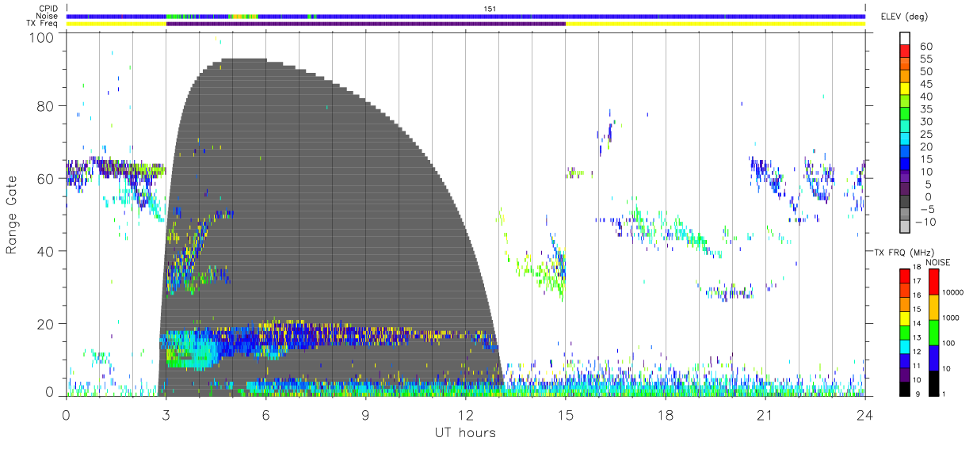Click the CPID label at top left
Screen dimensions: 973x449
pos(49,9)
